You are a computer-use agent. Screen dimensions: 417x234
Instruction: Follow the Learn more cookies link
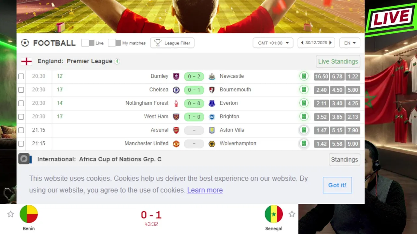pyautogui.click(x=205, y=190)
